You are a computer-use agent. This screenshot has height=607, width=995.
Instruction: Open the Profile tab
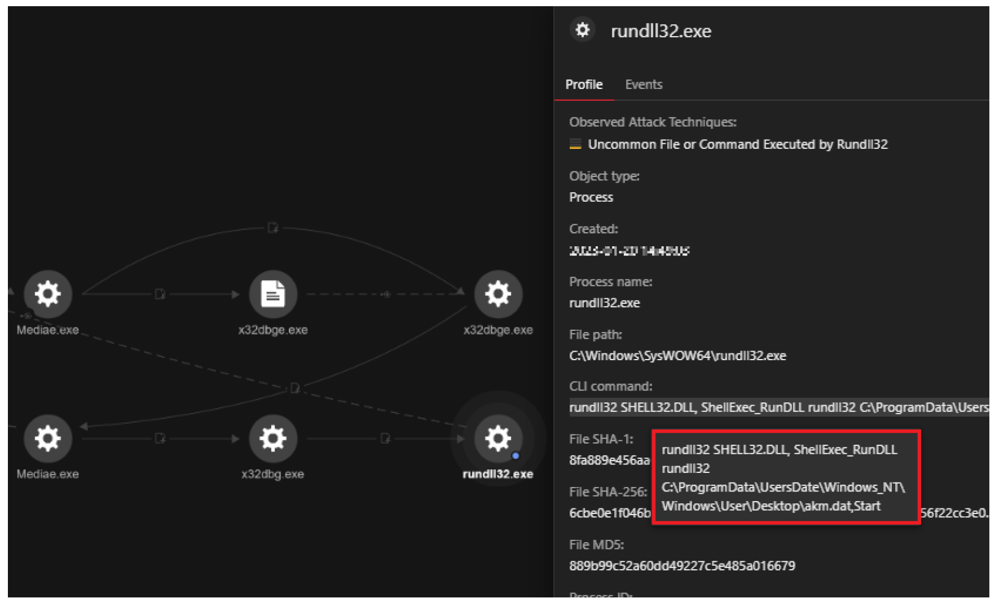(584, 85)
